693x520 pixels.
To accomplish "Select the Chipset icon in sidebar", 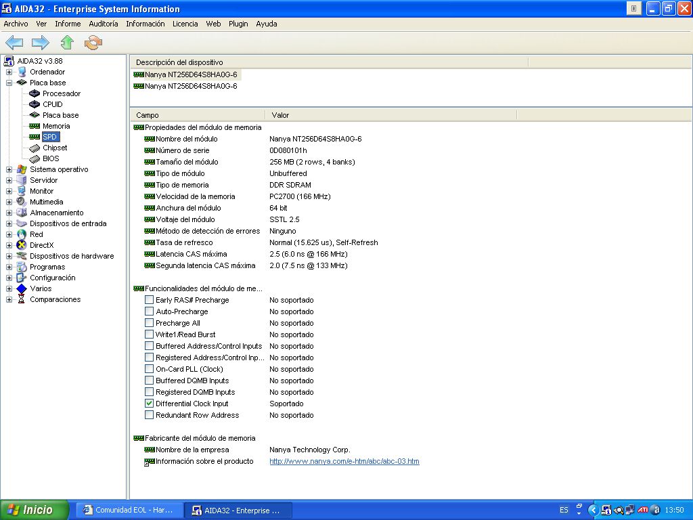I will click(35, 148).
